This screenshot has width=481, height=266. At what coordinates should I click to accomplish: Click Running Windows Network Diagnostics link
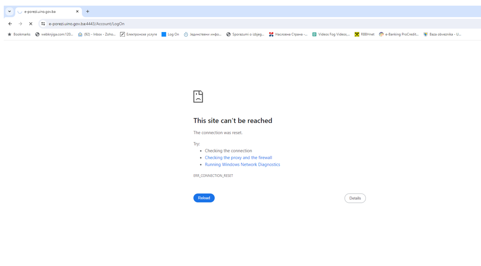[242, 164]
